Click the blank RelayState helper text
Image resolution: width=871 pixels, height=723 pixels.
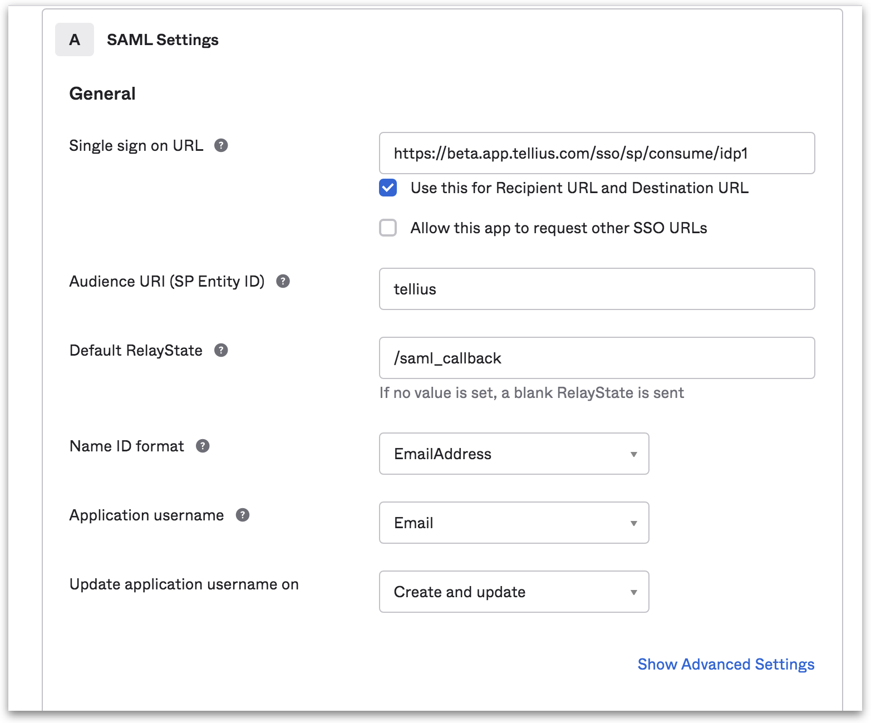(532, 393)
